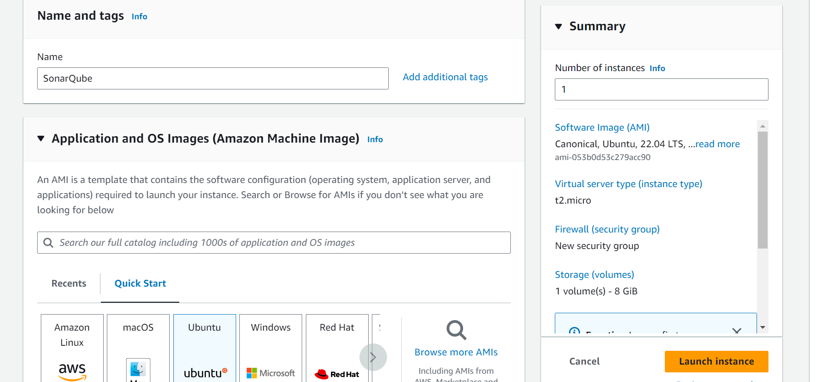The image size is (818, 382).
Task: Click the magnifier icon in AMI search box
Action: tap(48, 243)
